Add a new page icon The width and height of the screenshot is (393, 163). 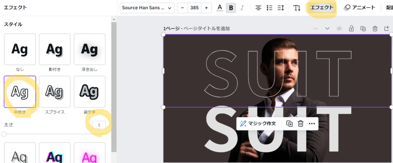(x=387, y=28)
